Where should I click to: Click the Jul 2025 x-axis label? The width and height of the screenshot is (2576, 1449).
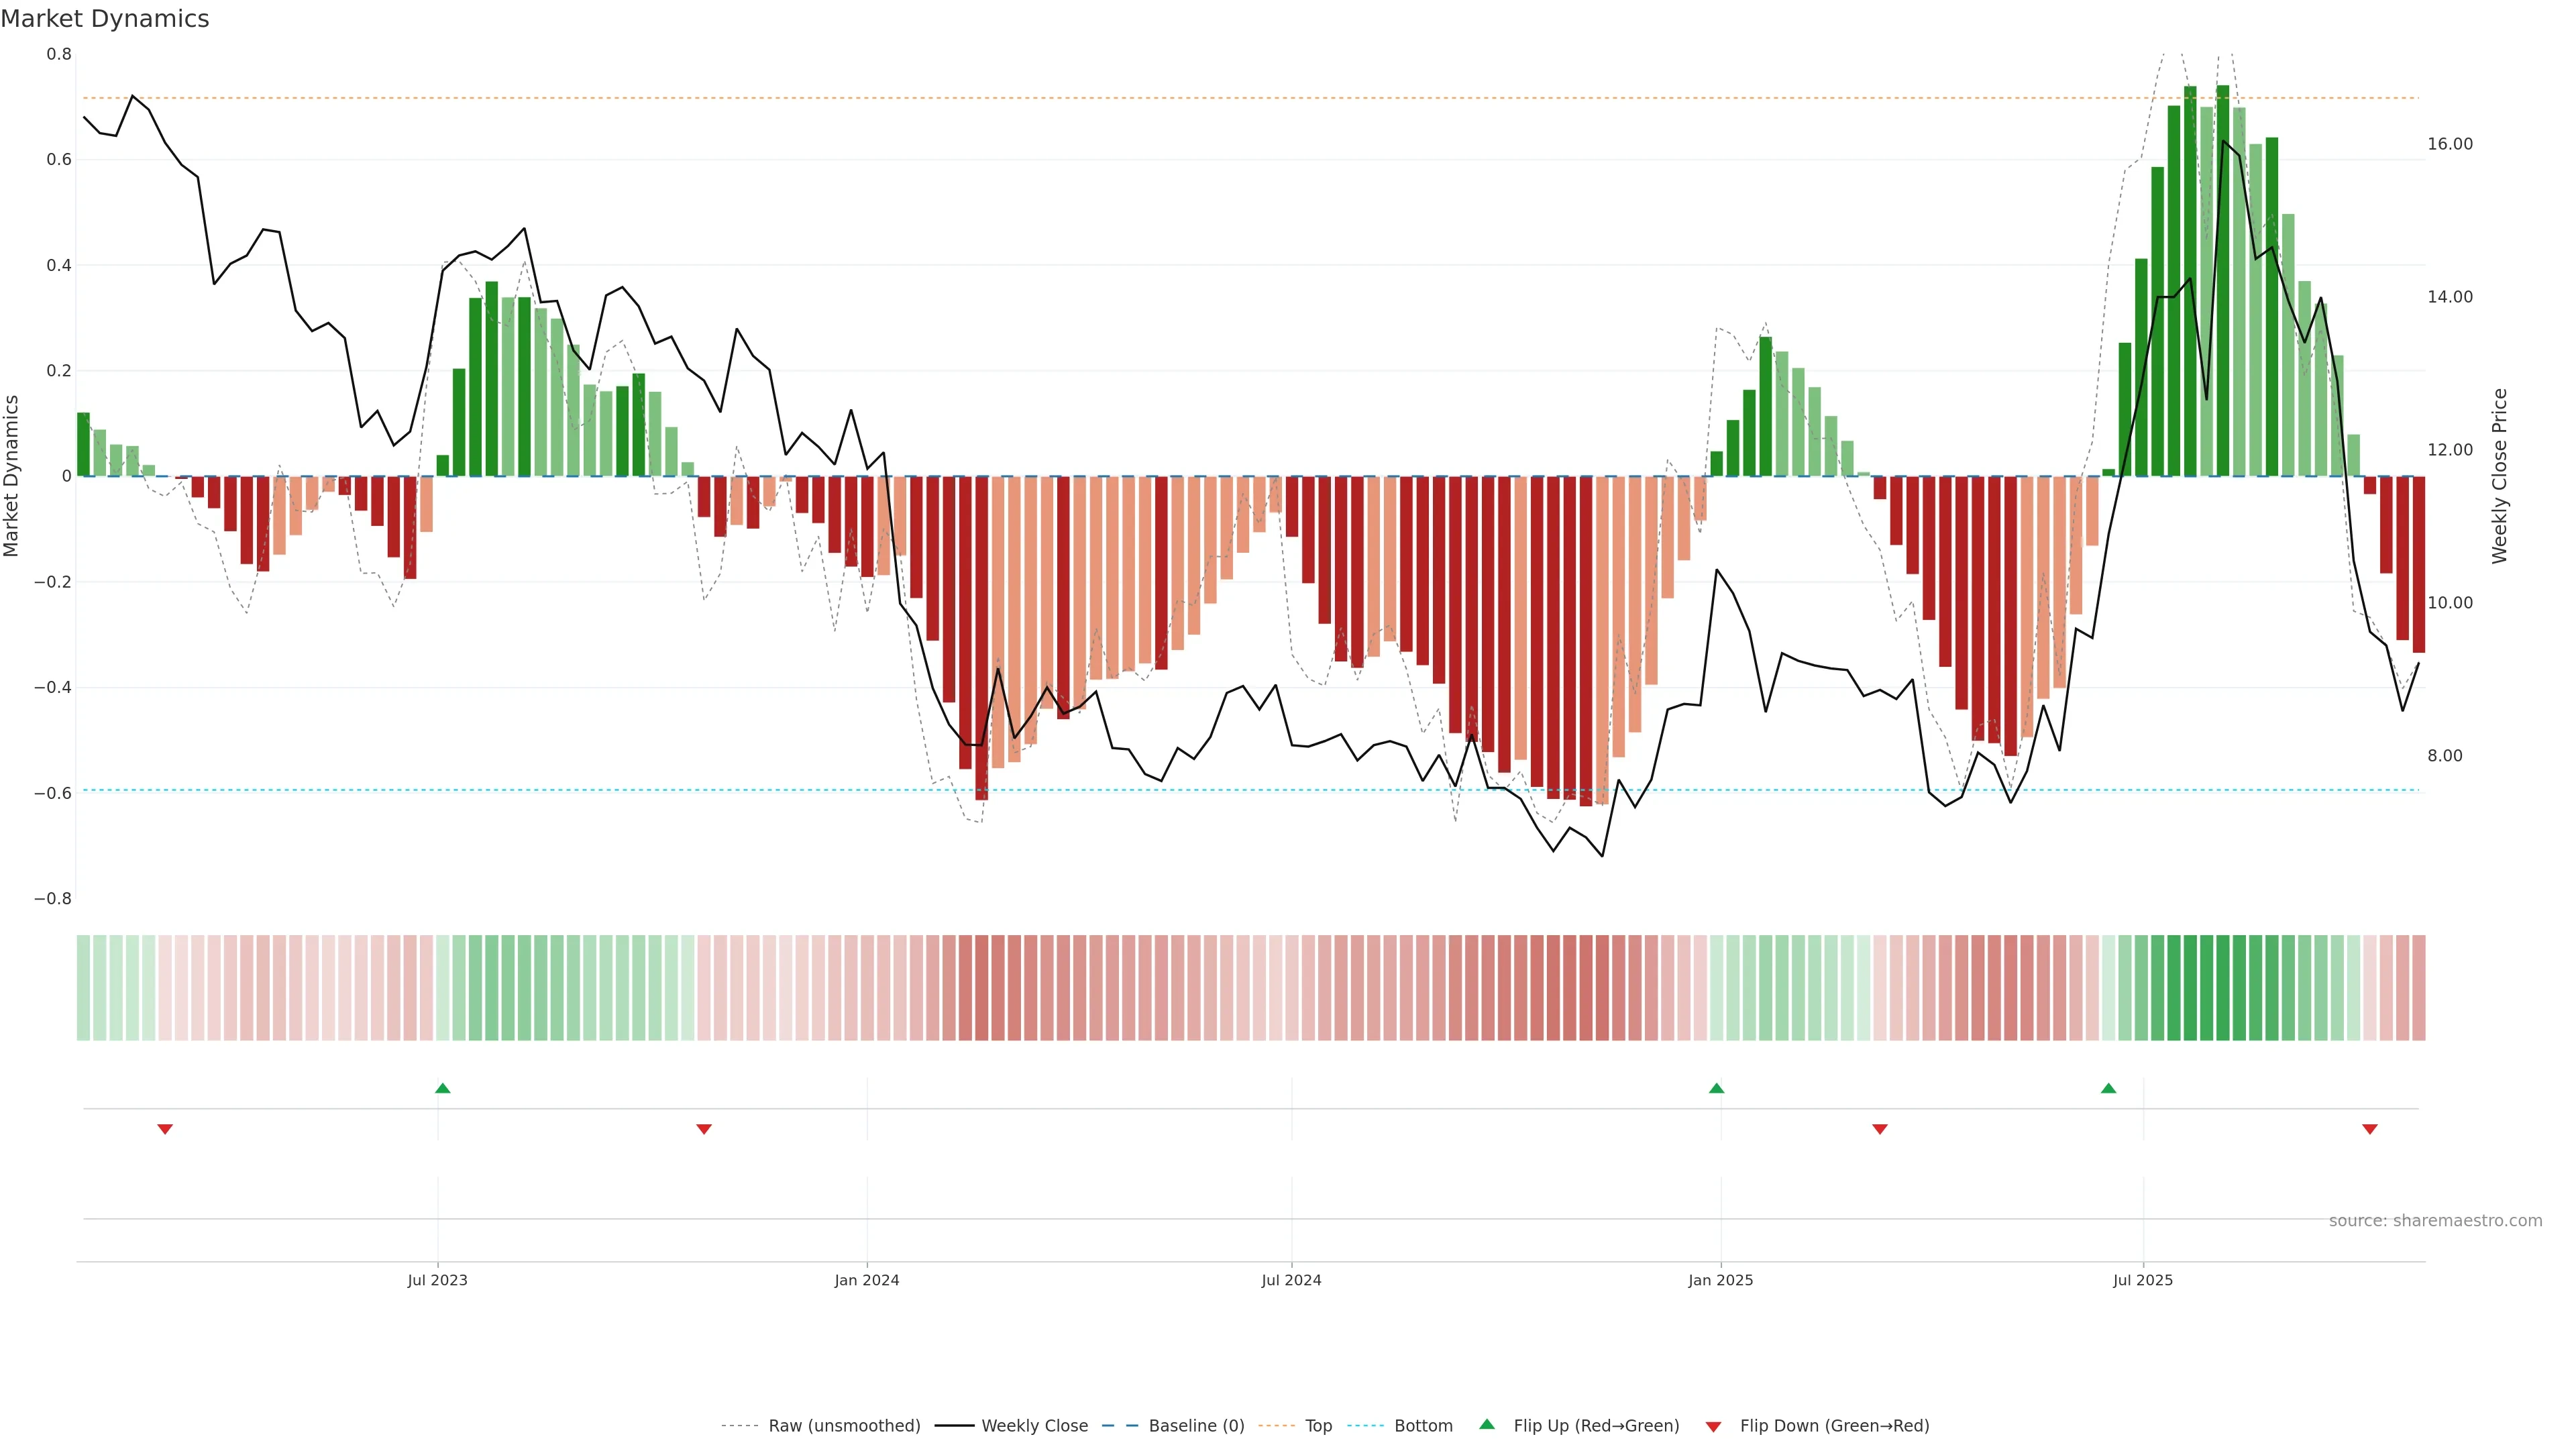click(x=2143, y=1280)
